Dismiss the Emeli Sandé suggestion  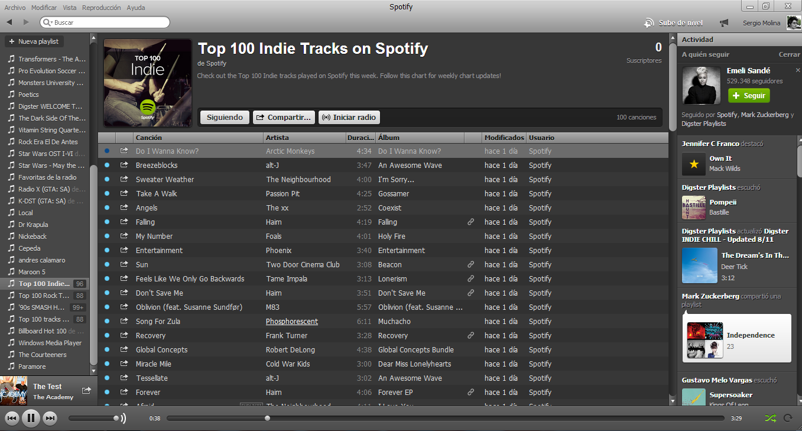click(x=797, y=70)
